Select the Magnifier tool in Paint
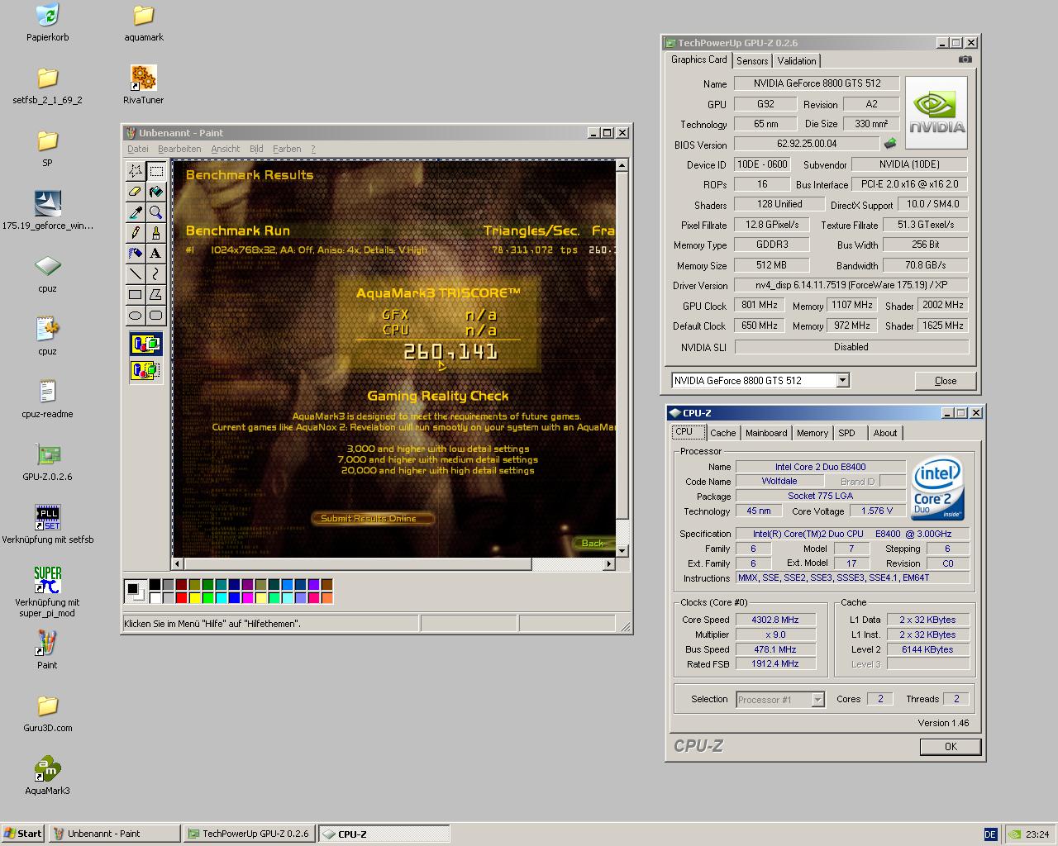Viewport: 1058px width, 846px height. coord(156,212)
